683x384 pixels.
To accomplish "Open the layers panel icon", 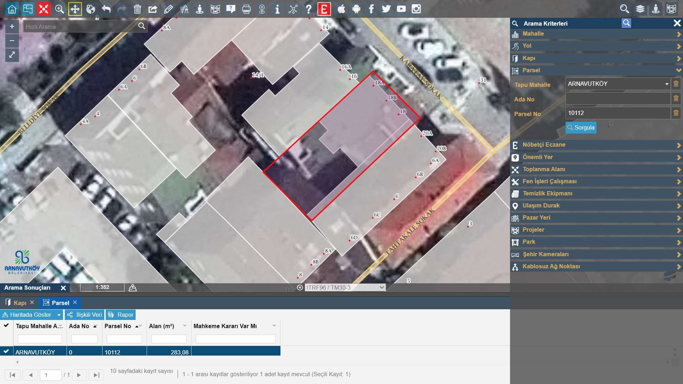I will (x=640, y=9).
